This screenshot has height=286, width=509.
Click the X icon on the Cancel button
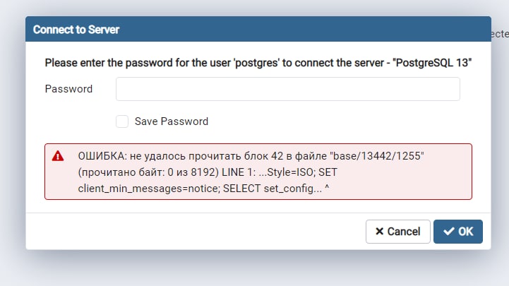pyautogui.click(x=379, y=232)
